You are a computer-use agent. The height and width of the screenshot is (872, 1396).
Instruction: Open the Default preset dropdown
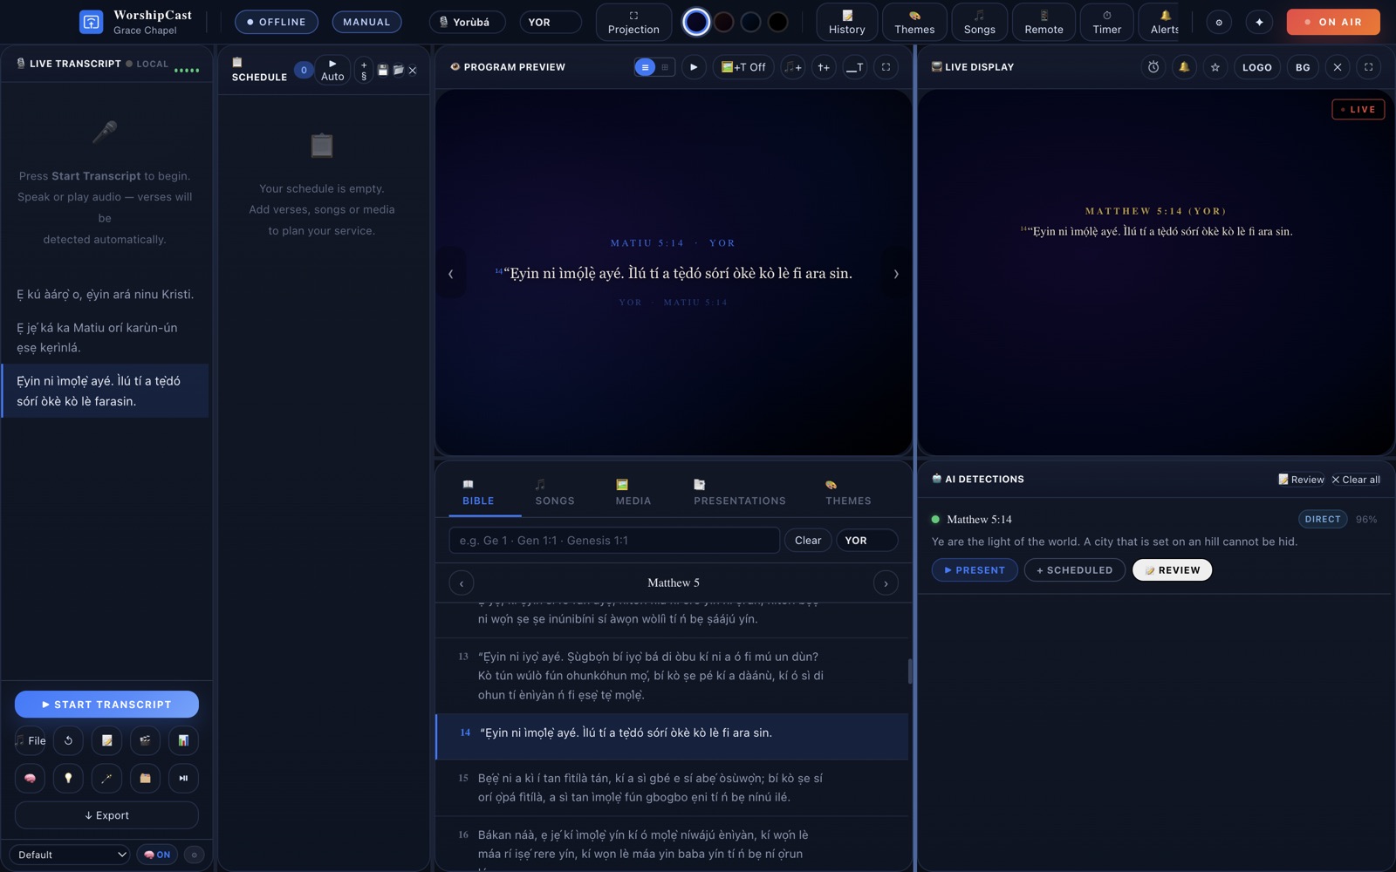click(x=70, y=855)
